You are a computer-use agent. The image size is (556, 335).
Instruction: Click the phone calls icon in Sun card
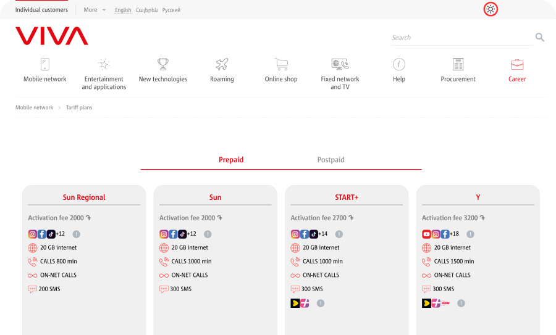click(164, 262)
